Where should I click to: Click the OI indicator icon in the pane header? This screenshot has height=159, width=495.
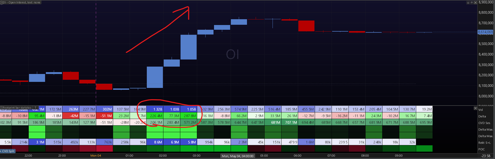(2, 3)
